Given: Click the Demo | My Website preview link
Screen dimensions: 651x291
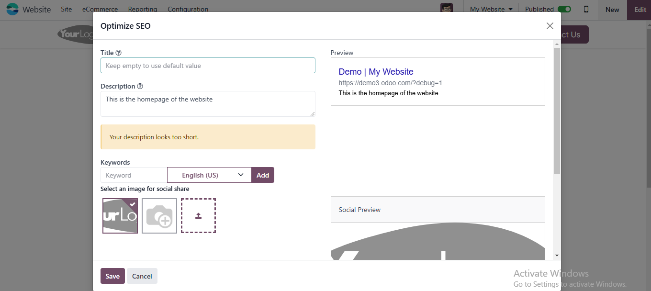Looking at the screenshot, I should [x=376, y=71].
